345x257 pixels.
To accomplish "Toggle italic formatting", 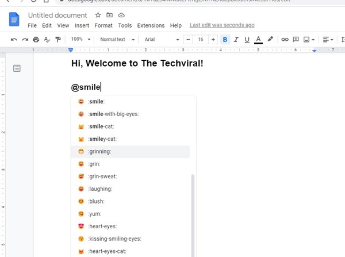I will click(236, 40).
